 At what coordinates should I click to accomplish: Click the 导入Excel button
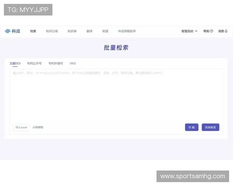[x=21, y=127]
